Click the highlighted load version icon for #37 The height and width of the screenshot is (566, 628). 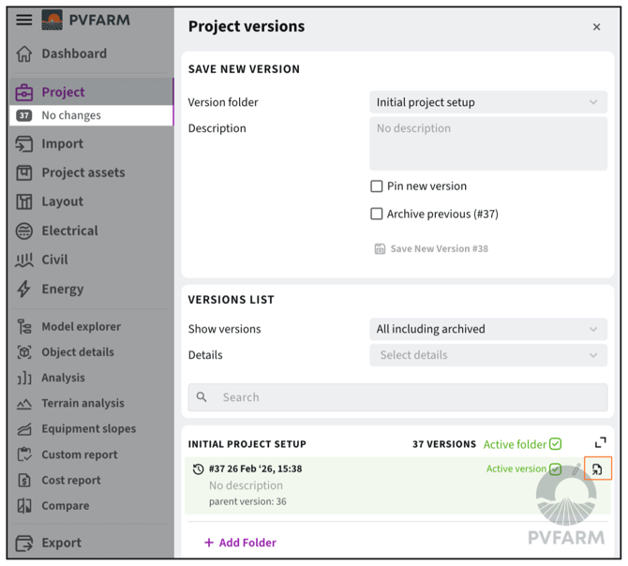point(597,469)
